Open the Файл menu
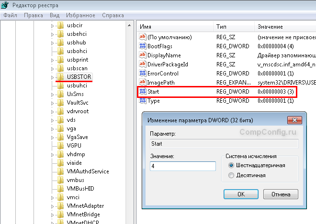The height and width of the screenshot is (224, 316). tap(10, 15)
